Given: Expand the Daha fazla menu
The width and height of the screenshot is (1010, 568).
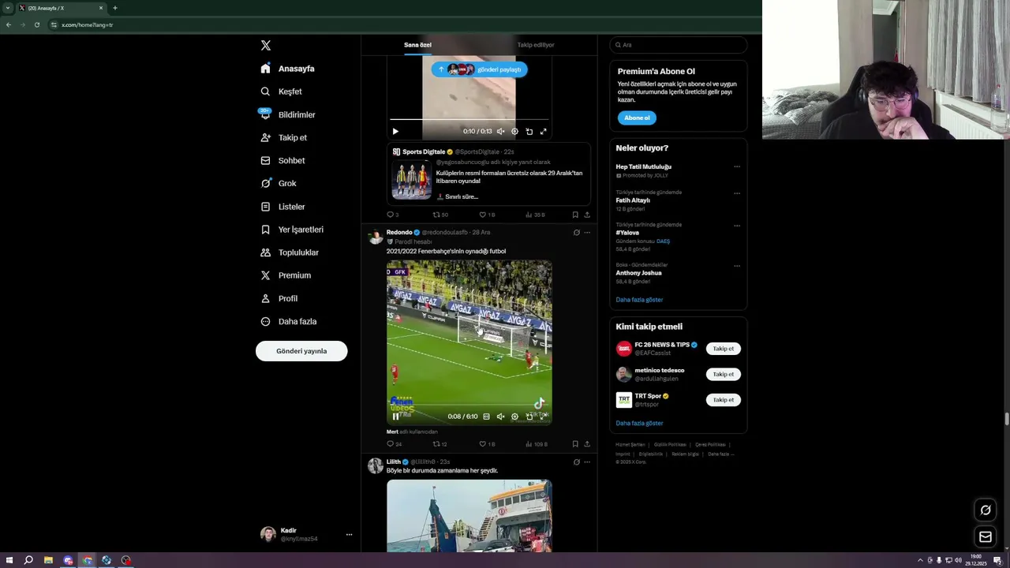Looking at the screenshot, I should (x=288, y=321).
